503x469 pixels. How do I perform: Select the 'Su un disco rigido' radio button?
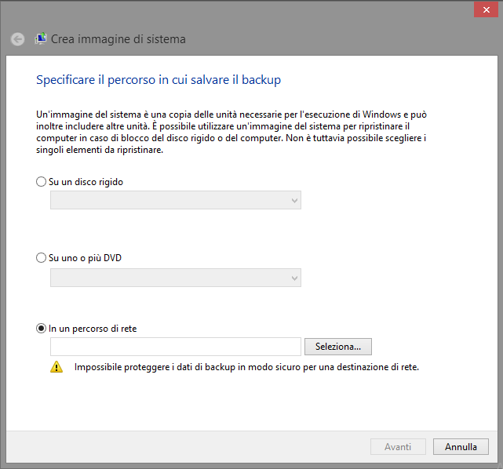tap(42, 182)
